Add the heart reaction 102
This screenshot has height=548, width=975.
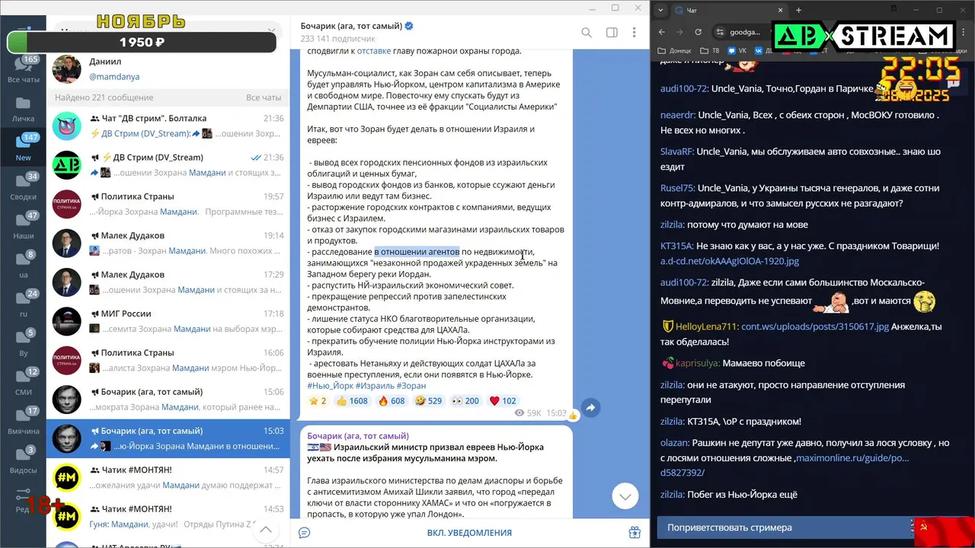pos(503,401)
